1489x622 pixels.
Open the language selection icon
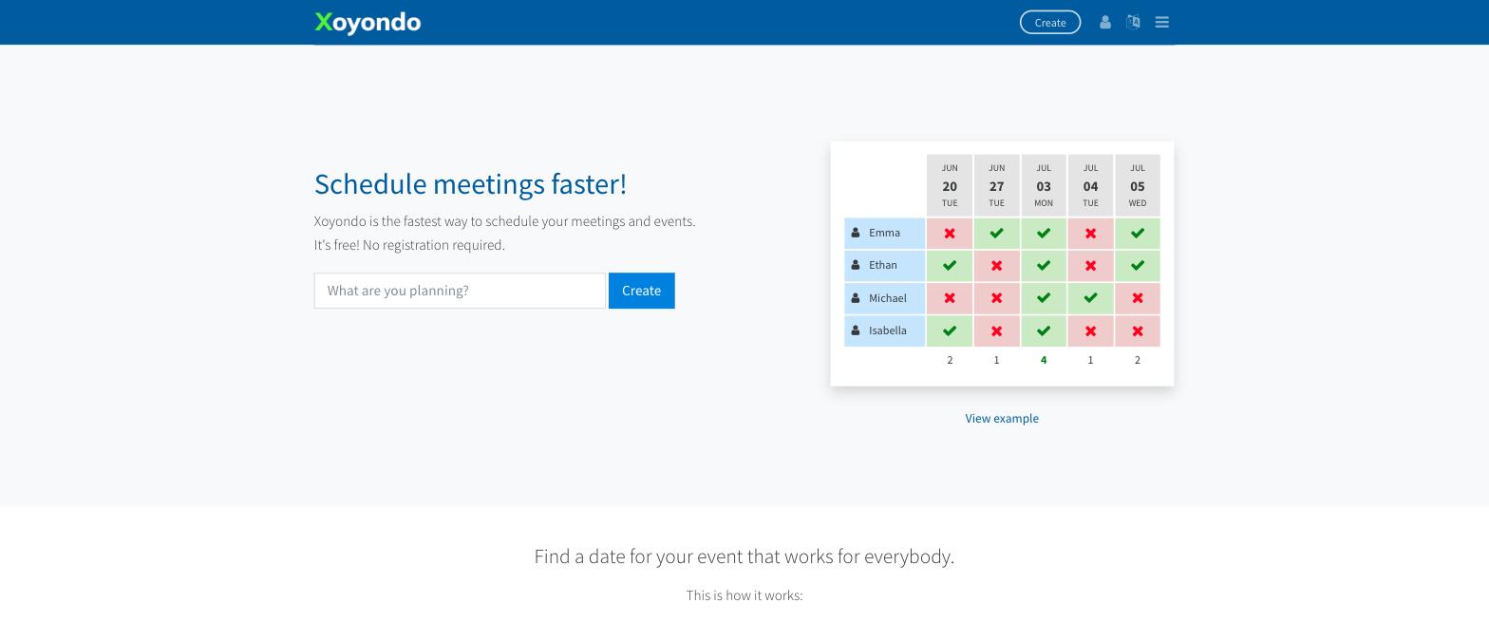(x=1133, y=22)
